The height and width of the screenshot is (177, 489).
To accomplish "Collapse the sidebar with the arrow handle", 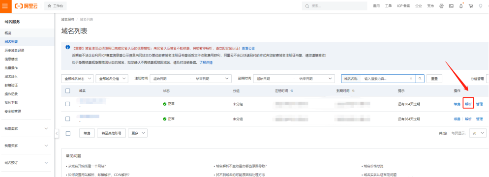I will click(57, 133).
